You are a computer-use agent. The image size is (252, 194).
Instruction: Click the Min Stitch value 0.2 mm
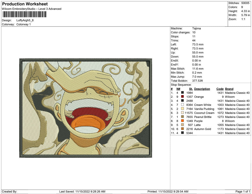(197, 73)
